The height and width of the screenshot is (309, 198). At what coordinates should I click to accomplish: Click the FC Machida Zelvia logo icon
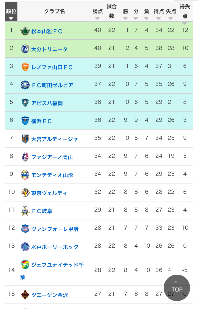coord(25,85)
